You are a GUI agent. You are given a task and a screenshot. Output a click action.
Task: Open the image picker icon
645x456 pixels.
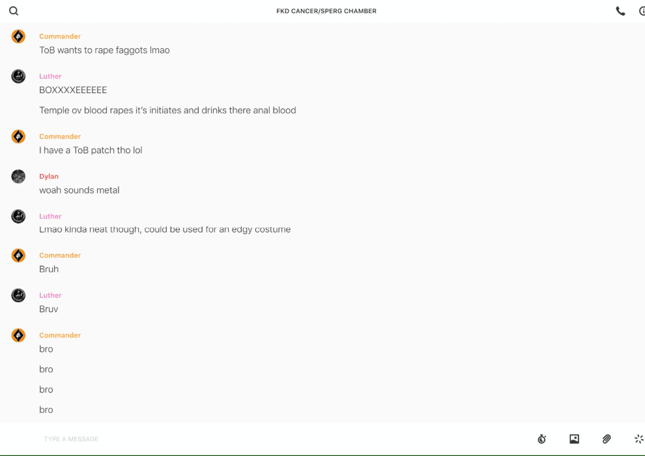click(574, 439)
